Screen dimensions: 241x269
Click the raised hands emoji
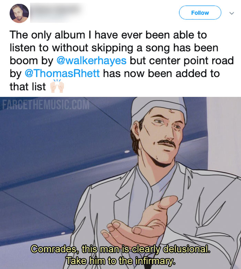(x=57, y=86)
